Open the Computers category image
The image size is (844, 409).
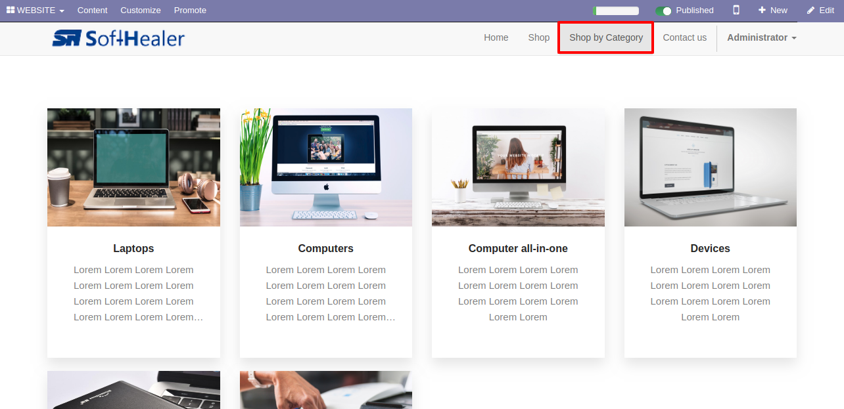326,167
